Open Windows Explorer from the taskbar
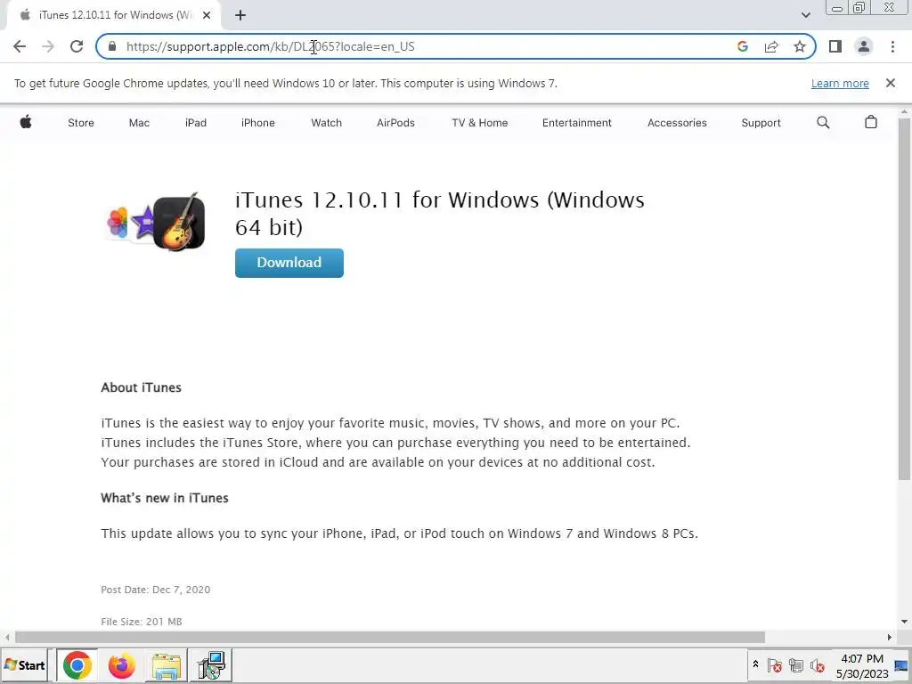Viewport: 912px width, 684px height. pos(166,665)
